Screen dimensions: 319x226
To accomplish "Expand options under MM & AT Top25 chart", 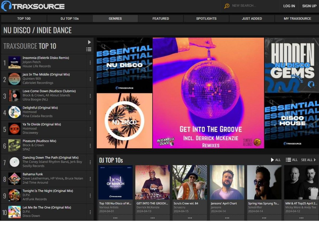I will pos(301,218).
